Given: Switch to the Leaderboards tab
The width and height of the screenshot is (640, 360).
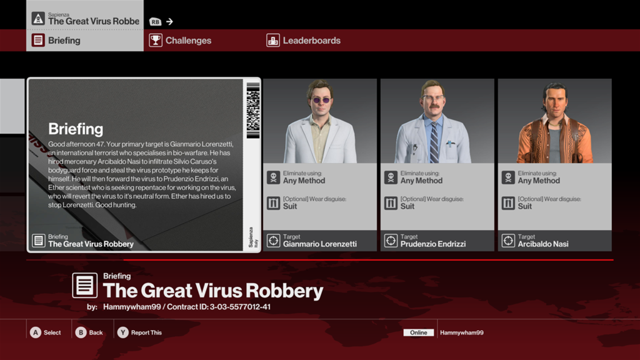Looking at the screenshot, I should click(x=304, y=41).
